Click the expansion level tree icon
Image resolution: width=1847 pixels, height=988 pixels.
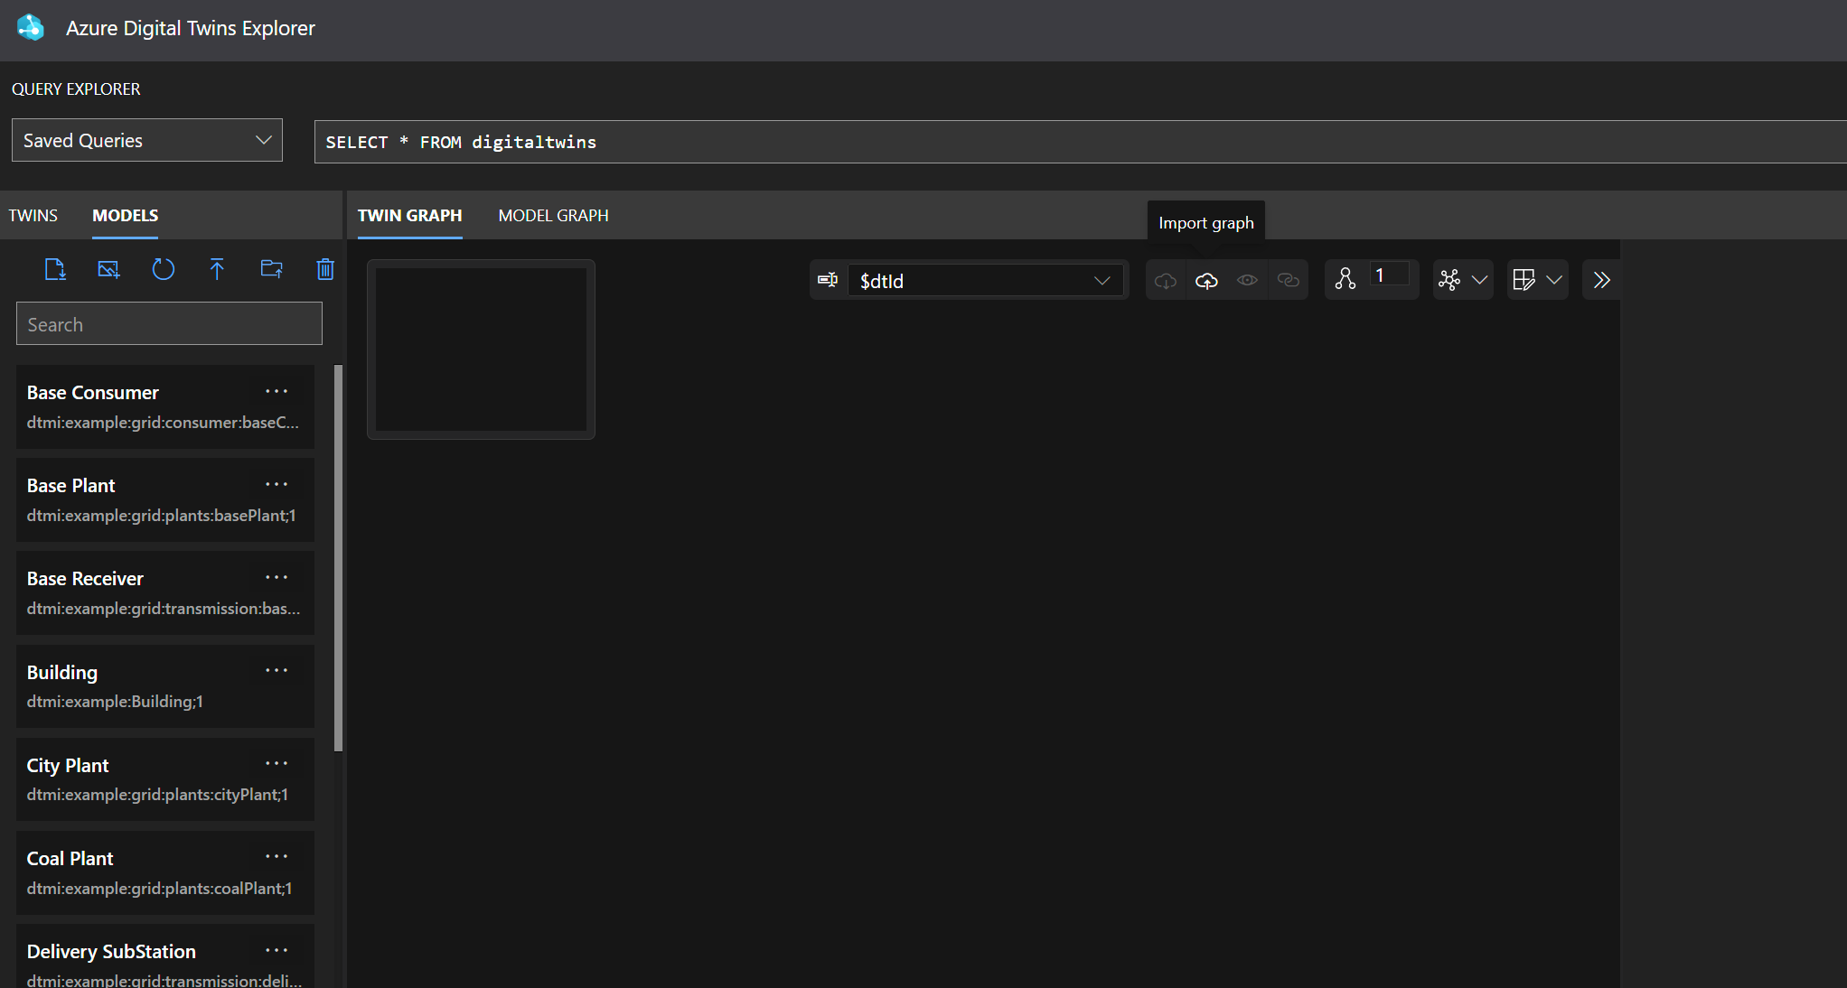(1345, 279)
